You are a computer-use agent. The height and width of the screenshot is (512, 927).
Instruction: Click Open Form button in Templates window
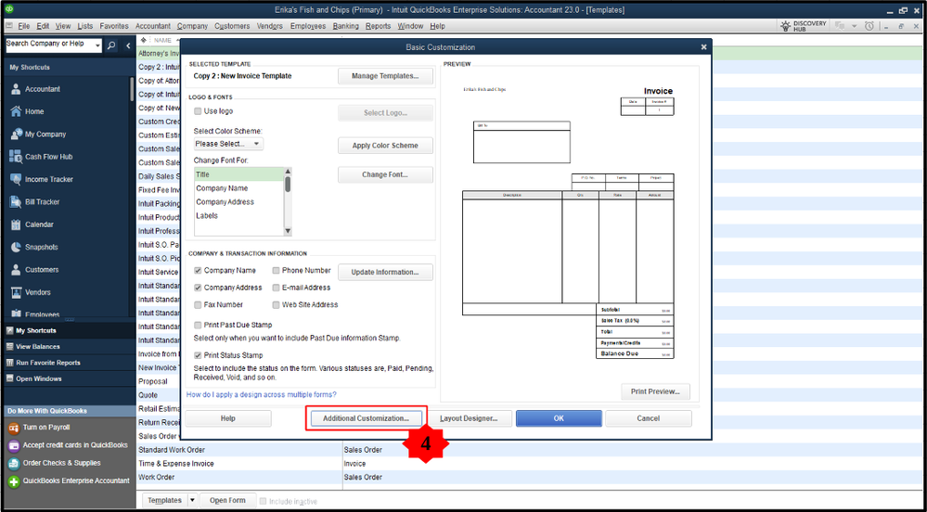(227, 500)
